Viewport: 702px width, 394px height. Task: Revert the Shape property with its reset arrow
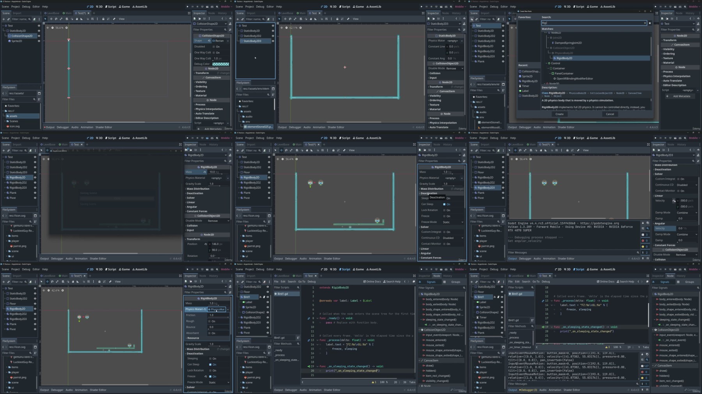coord(209,41)
